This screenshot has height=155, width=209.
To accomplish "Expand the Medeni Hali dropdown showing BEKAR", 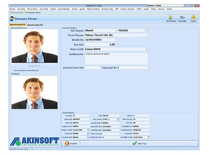I will 88,137.
